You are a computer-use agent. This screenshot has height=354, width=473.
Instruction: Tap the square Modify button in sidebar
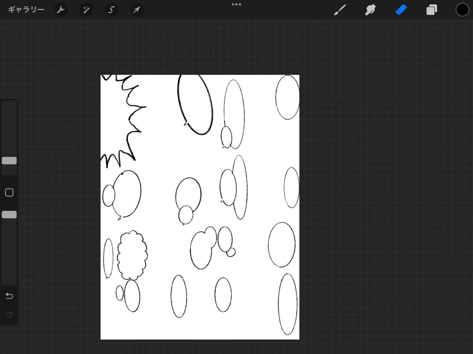(x=9, y=193)
